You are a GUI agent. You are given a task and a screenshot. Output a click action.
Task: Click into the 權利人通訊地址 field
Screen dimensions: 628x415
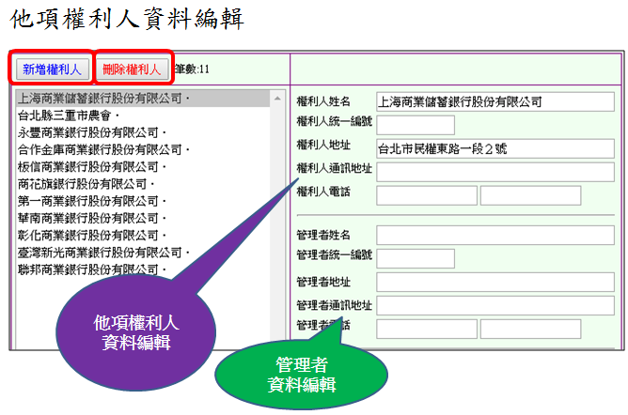point(495,172)
